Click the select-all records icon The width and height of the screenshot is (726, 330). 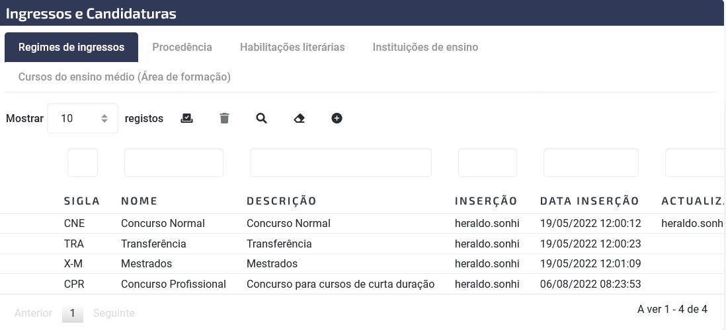(x=186, y=118)
